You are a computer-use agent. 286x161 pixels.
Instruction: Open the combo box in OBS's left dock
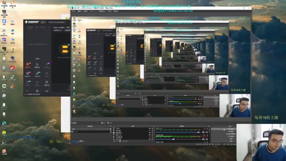click(90, 129)
